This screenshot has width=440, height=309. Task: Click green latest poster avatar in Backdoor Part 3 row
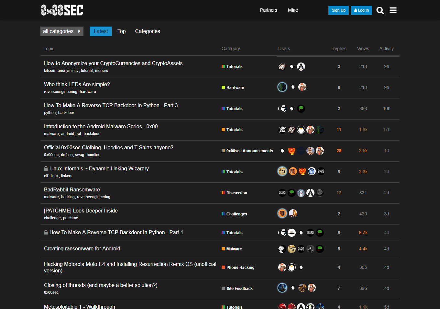coord(301,109)
